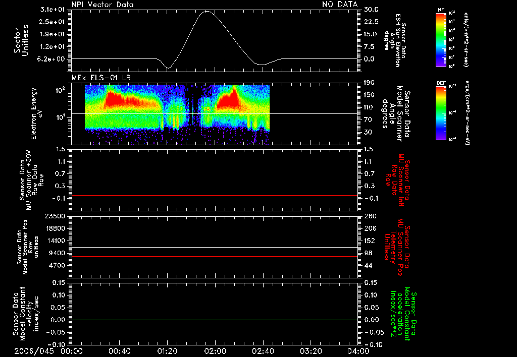Click the 44 telemetry axis tick value

(369, 265)
